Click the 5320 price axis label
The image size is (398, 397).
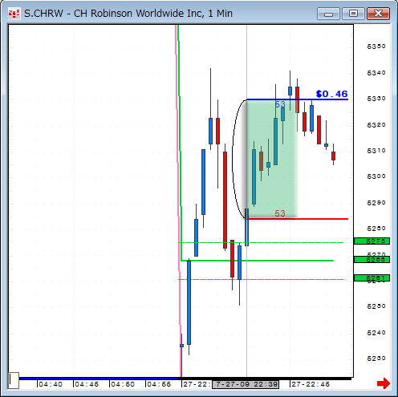click(x=376, y=125)
